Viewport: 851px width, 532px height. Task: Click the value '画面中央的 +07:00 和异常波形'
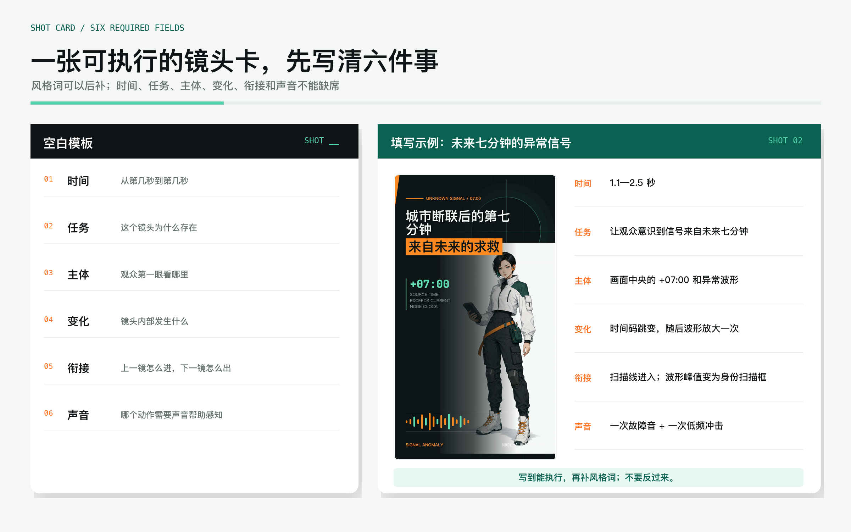(674, 280)
